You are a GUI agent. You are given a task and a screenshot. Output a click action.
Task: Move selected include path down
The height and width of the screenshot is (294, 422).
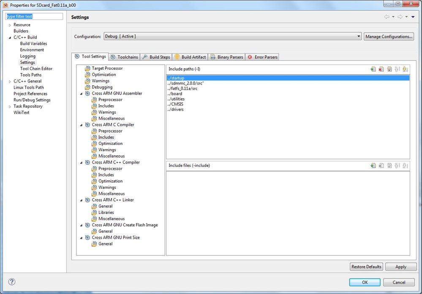pos(405,69)
